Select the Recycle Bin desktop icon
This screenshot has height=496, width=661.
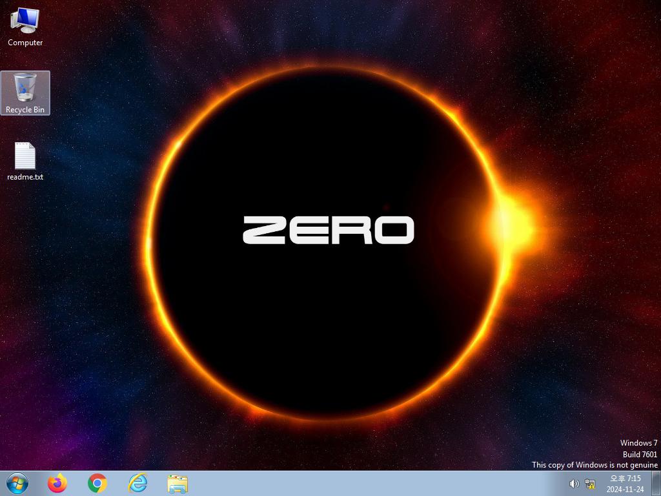pyautogui.click(x=25, y=93)
